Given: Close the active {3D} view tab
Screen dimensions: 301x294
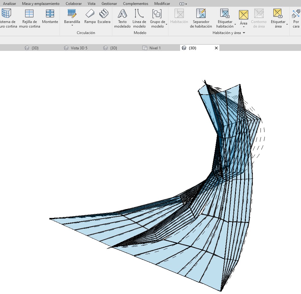Looking at the screenshot, I should [x=216, y=48].
